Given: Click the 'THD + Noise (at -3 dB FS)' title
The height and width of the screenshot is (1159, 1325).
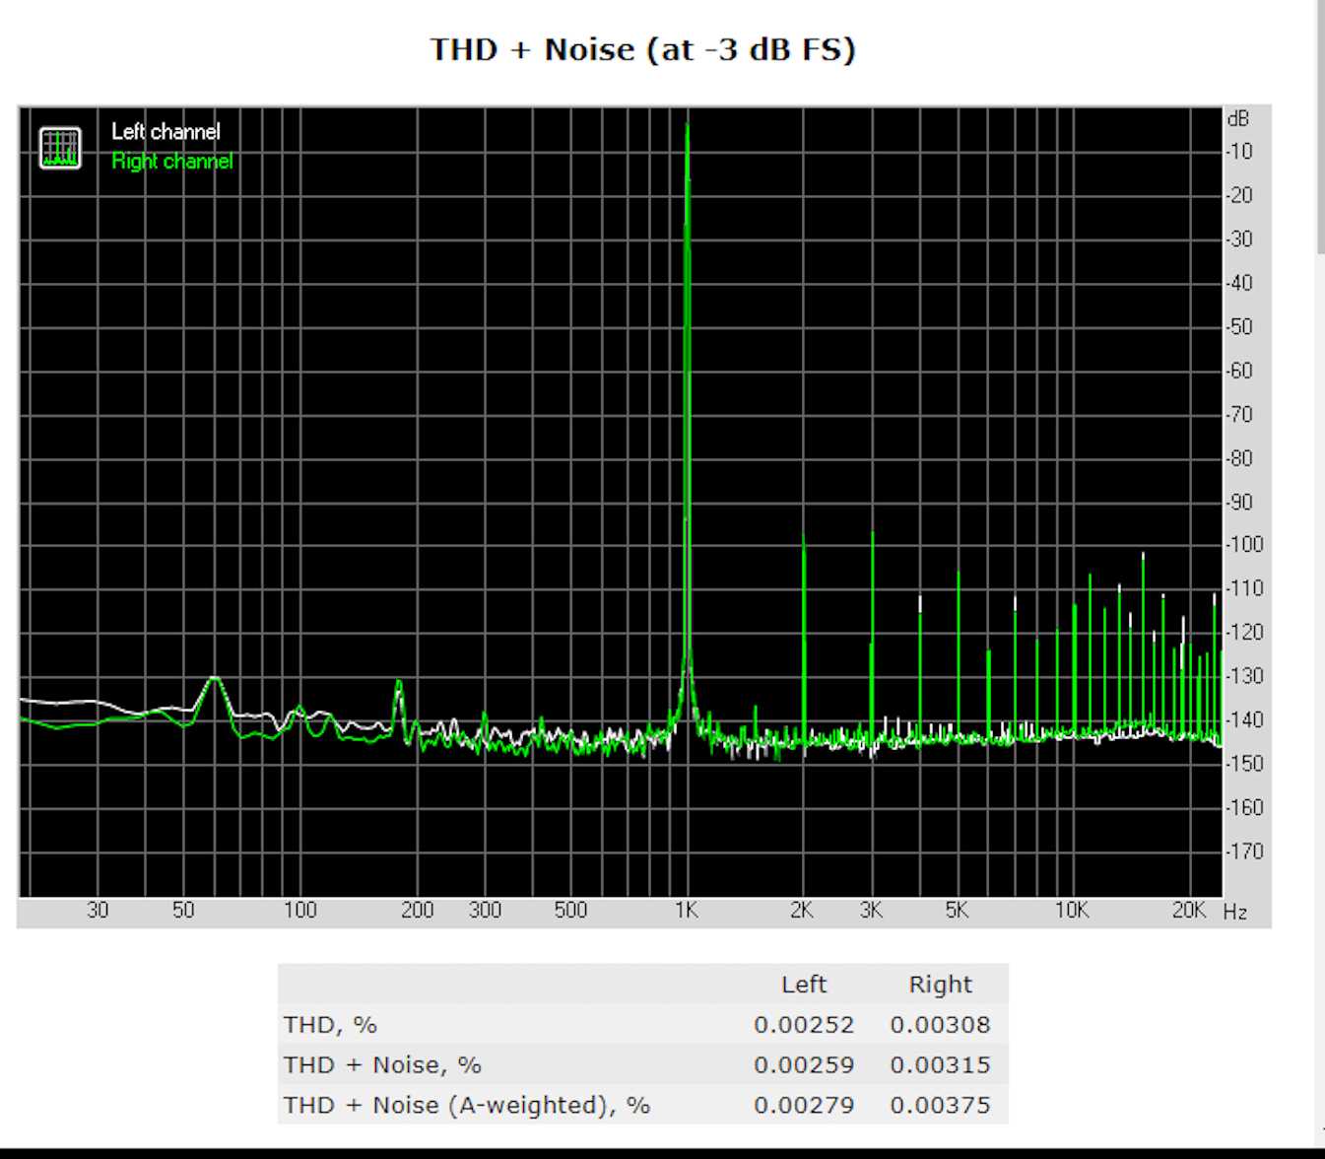Looking at the screenshot, I should coord(642,49).
